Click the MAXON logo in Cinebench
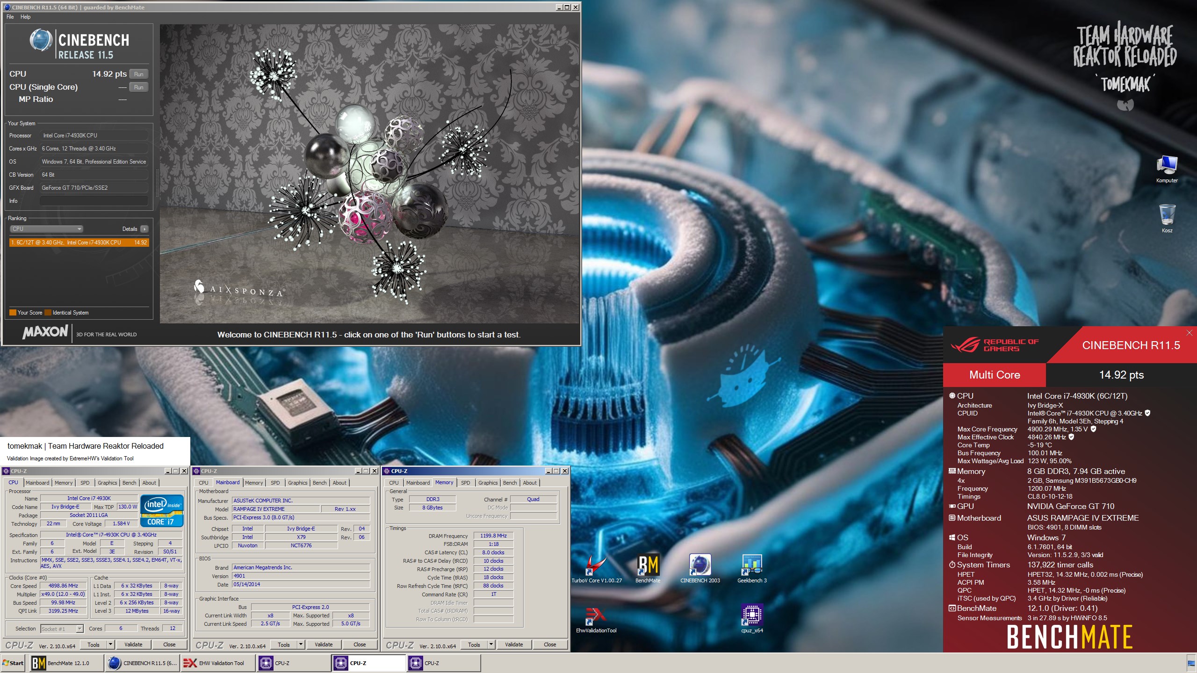Screen dimensions: 1197x673 [45, 332]
